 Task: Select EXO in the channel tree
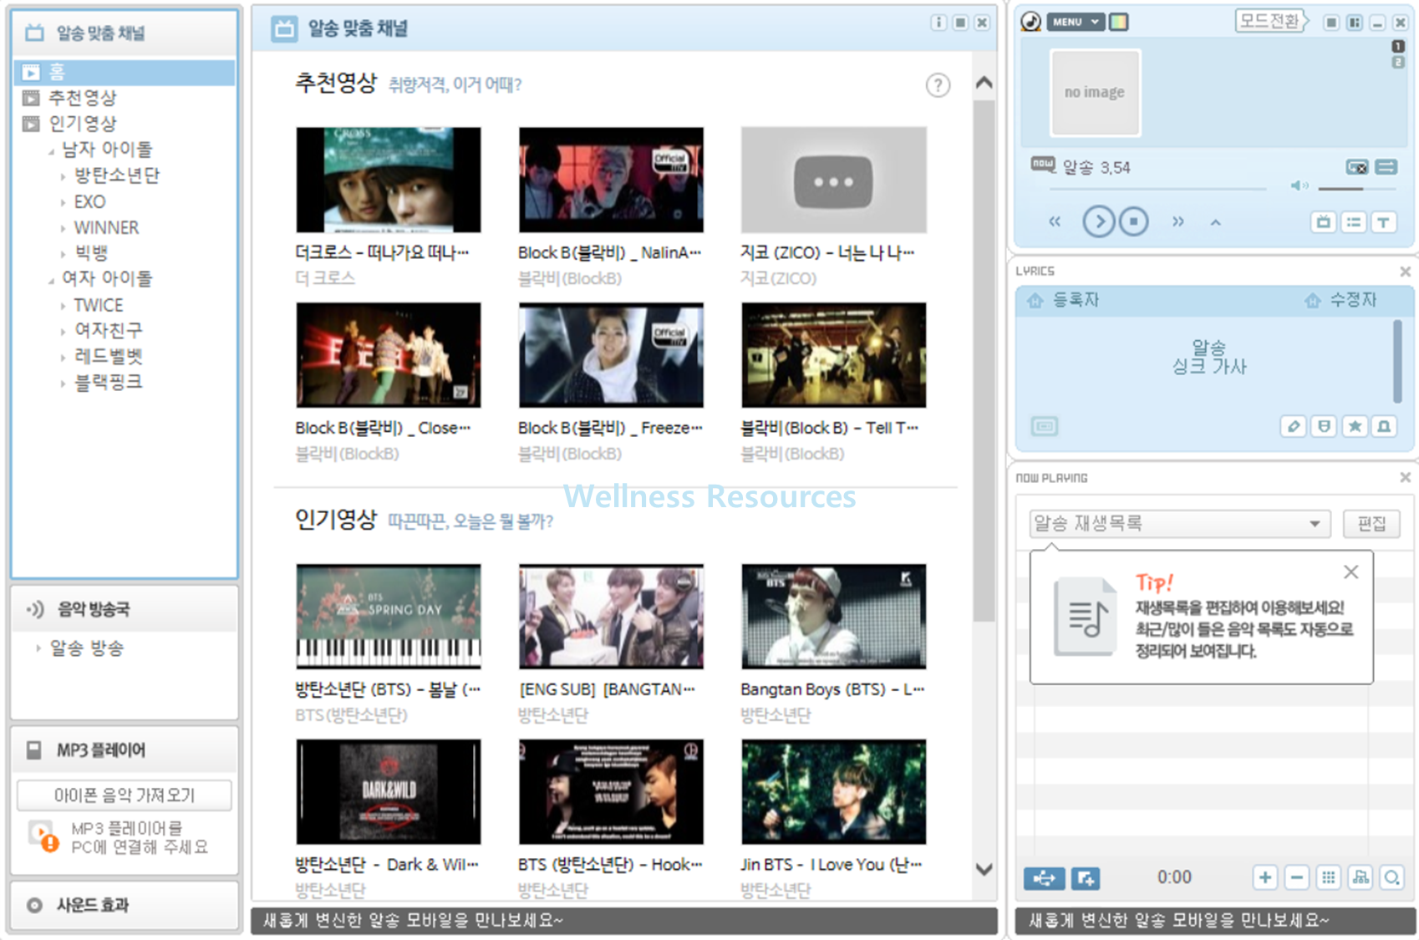(x=89, y=202)
